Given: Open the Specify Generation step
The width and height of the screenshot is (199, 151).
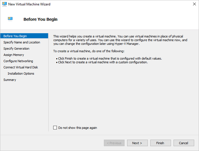Looking at the screenshot, I should (x=16, y=49).
